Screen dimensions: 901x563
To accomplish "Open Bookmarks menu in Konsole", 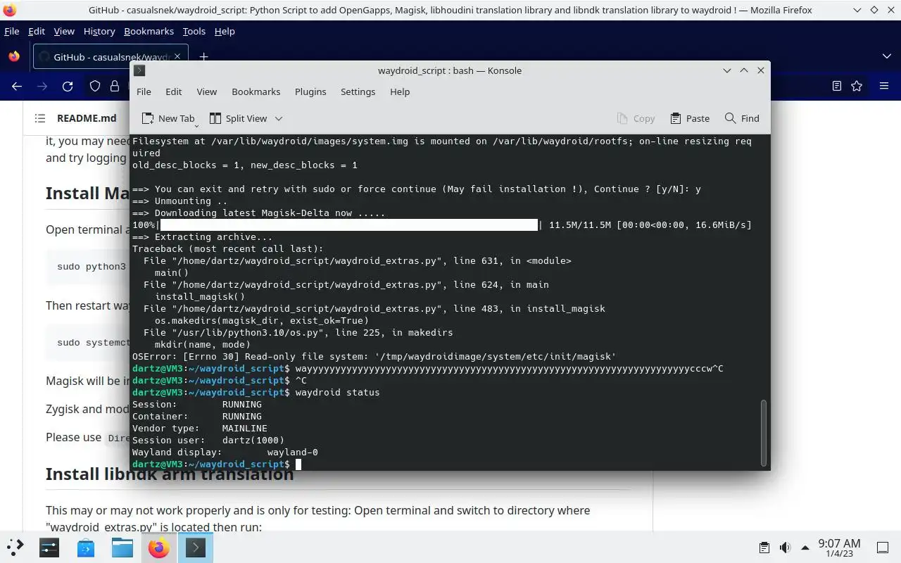I will tap(256, 91).
